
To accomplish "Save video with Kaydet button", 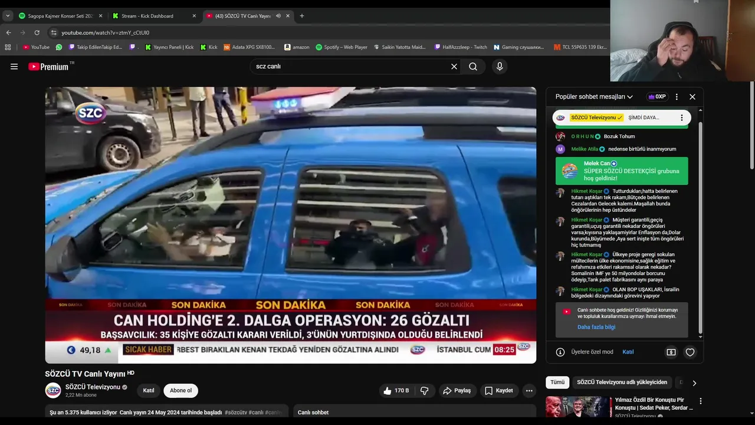I will click(499, 391).
